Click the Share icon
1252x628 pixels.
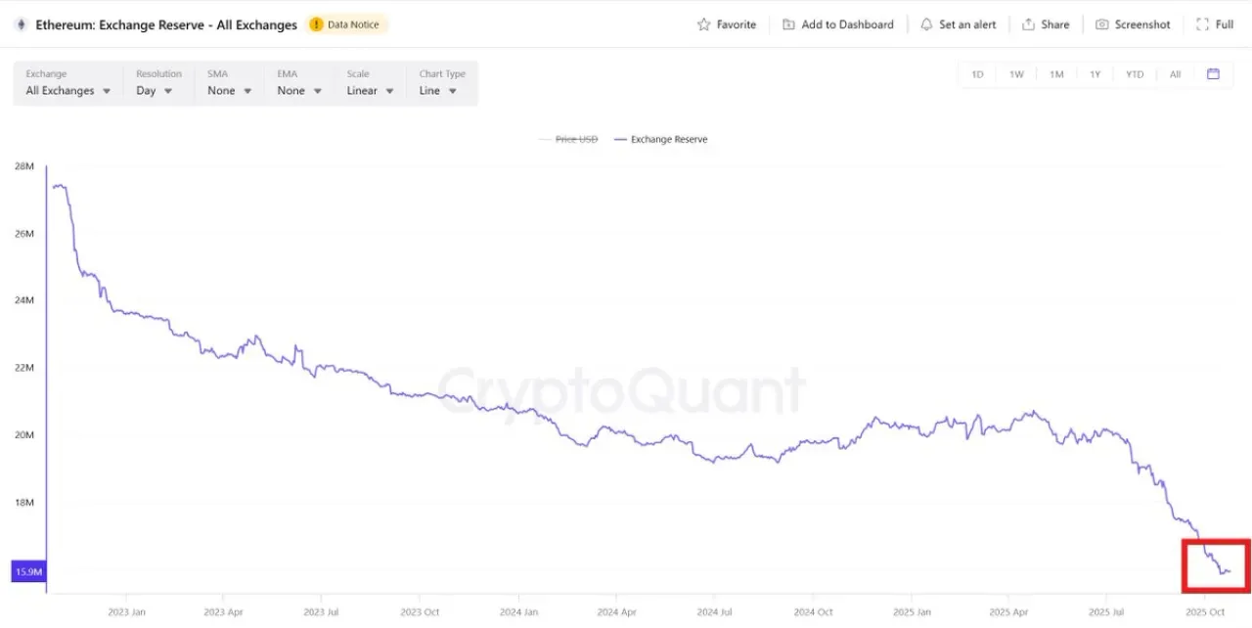pyautogui.click(x=1028, y=24)
